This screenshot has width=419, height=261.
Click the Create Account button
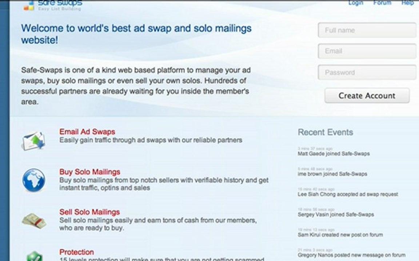click(x=367, y=96)
